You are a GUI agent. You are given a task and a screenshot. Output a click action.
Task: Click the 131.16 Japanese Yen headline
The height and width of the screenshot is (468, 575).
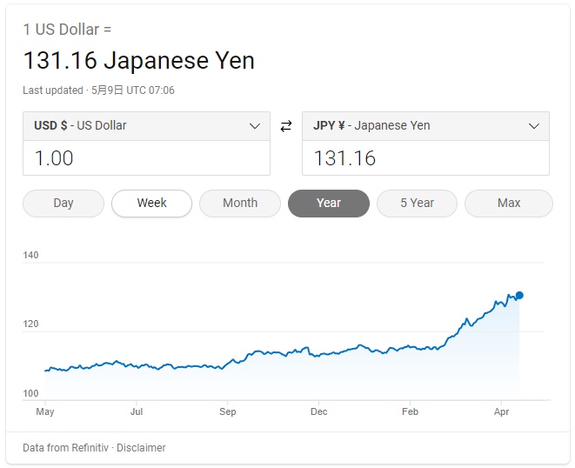pyautogui.click(x=138, y=61)
